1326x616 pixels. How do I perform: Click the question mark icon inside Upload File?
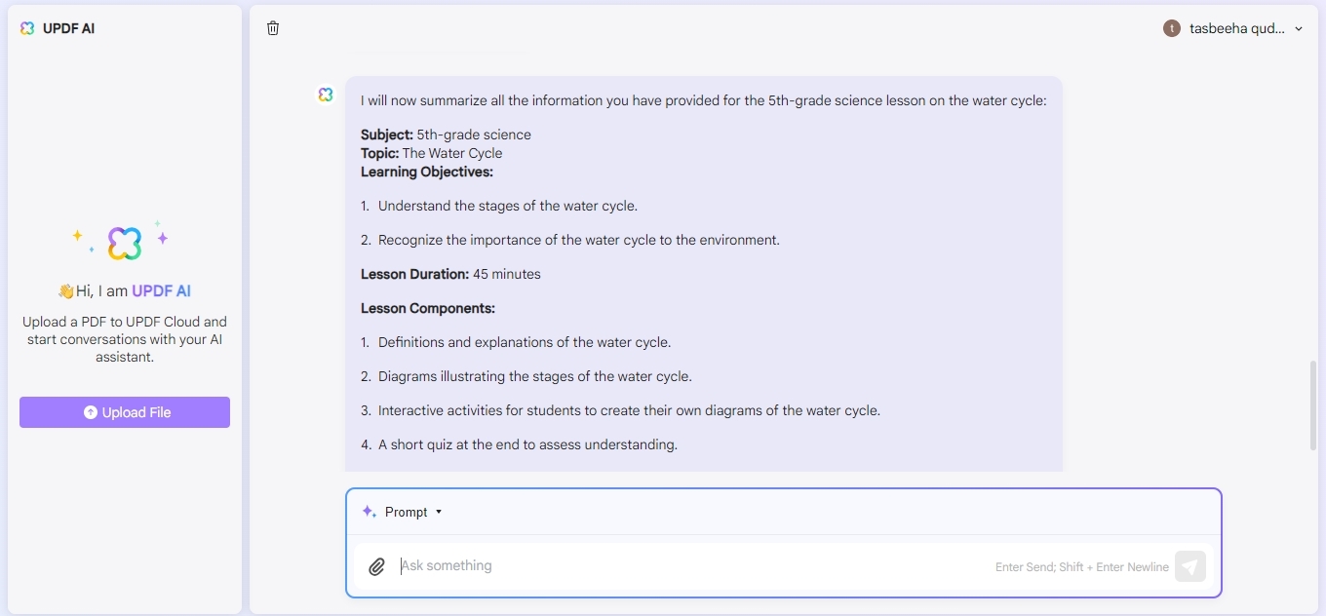pyautogui.click(x=90, y=412)
